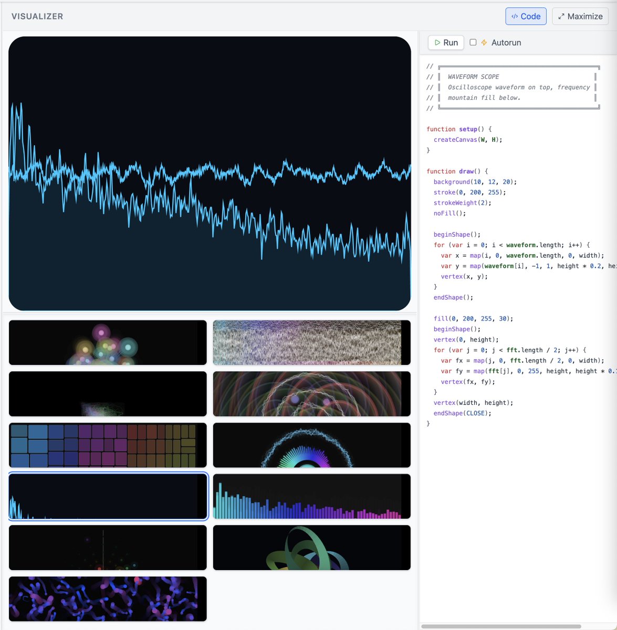This screenshot has width=617, height=630.
Task: Select the teal-to-magenta bar spectrum thumbnail
Action: pyautogui.click(x=312, y=496)
